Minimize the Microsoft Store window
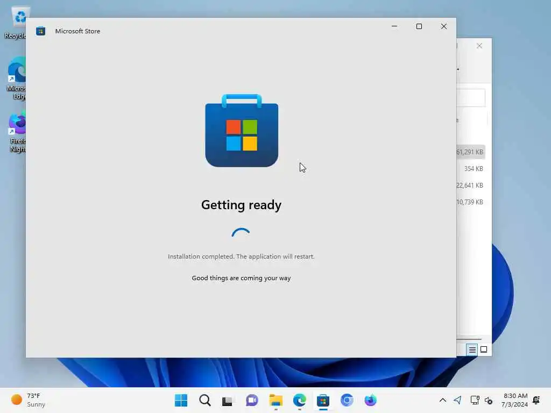The height and width of the screenshot is (413, 551). coord(394,26)
